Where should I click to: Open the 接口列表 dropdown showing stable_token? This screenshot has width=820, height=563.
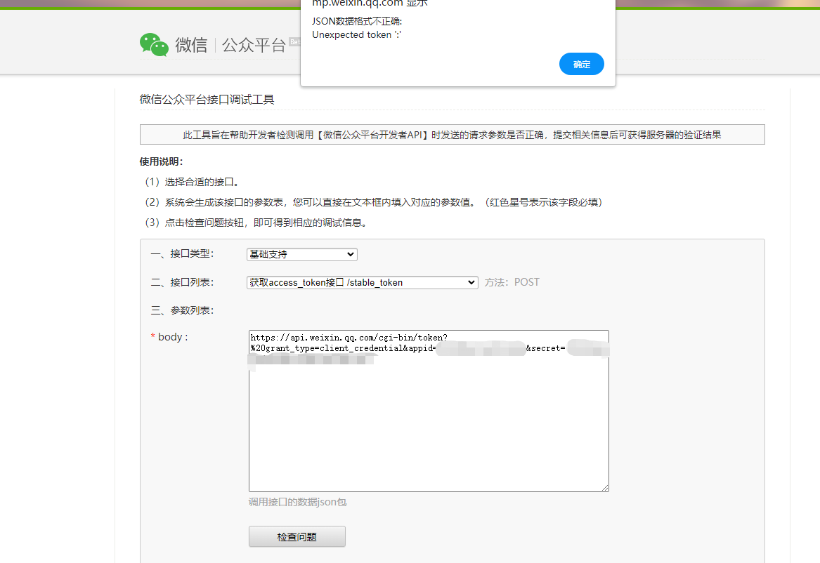(363, 282)
